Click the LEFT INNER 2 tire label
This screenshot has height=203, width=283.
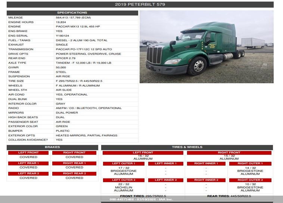point(166,180)
